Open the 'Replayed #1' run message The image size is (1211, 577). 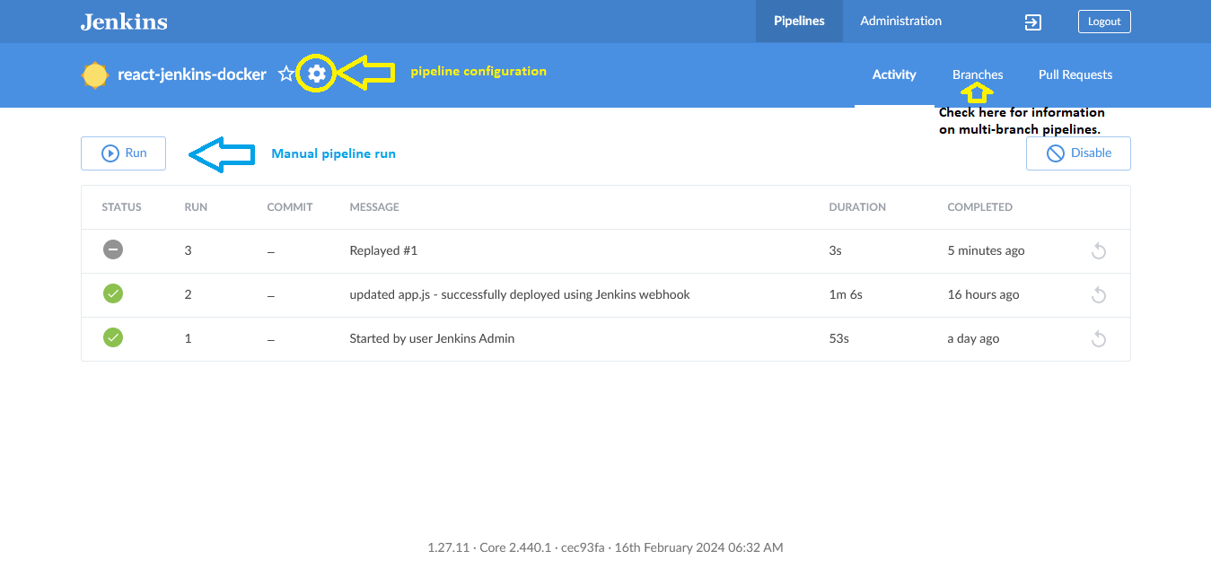[x=383, y=250]
